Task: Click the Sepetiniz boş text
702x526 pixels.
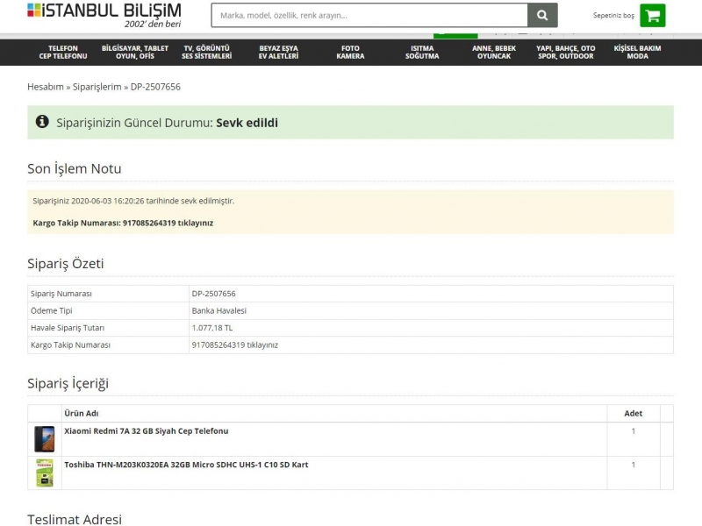Action: [x=613, y=16]
